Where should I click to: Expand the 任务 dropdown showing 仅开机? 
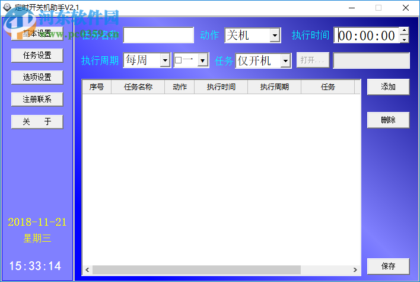tap(285, 61)
